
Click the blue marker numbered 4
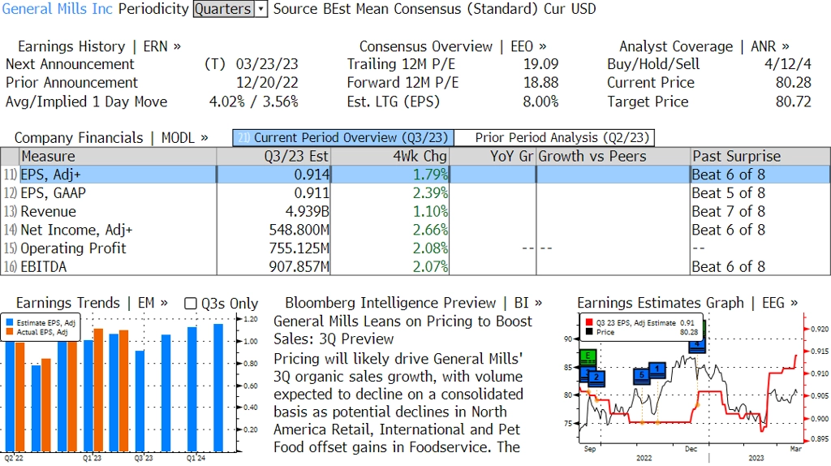point(697,344)
